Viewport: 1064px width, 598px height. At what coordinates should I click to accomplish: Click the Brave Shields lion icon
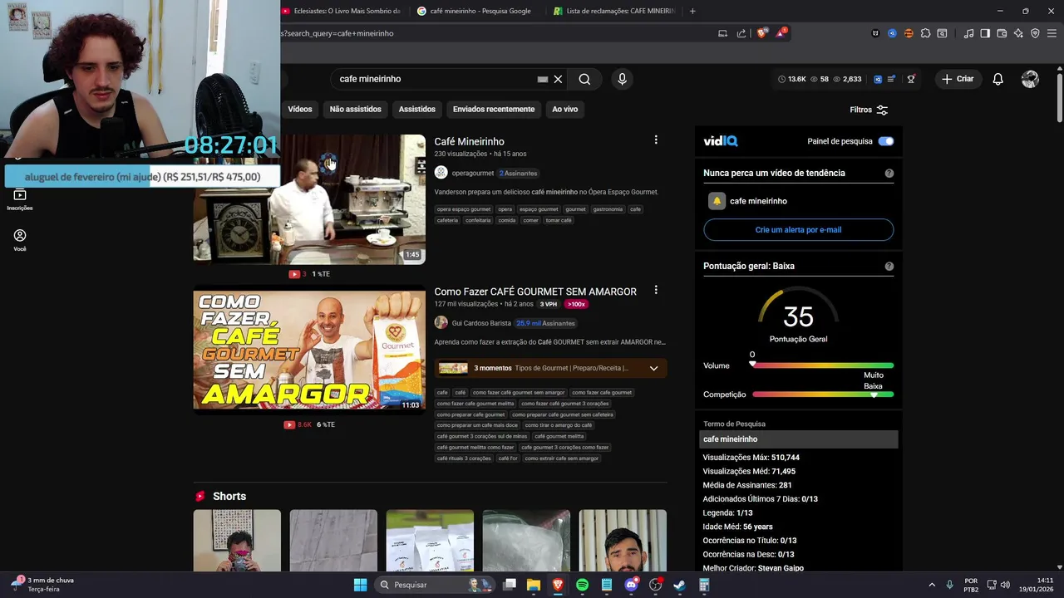[762, 33]
